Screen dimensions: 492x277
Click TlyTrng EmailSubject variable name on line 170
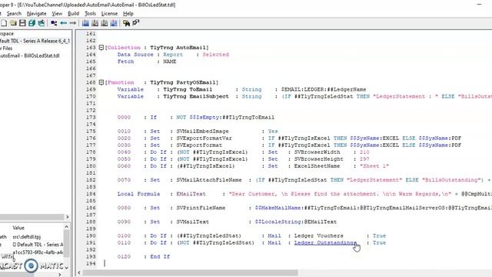pos(196,96)
